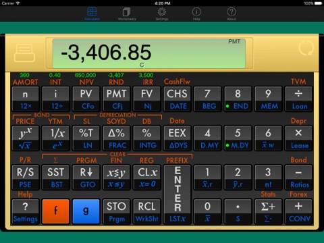Tap the 1/x reciprocal key
This screenshot has width=324, height=243.
click(56, 138)
